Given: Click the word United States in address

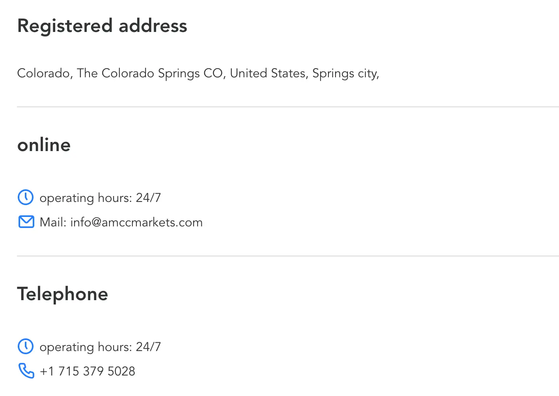Looking at the screenshot, I should tap(268, 73).
